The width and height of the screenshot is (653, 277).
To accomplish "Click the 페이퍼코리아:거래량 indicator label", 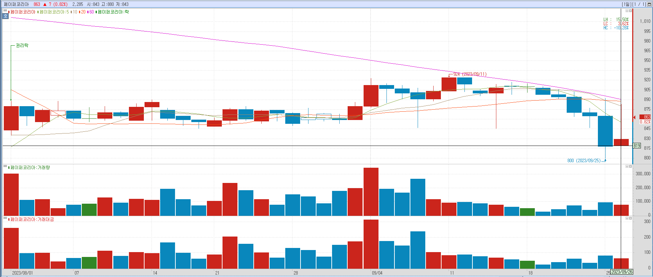I will pos(30,168).
